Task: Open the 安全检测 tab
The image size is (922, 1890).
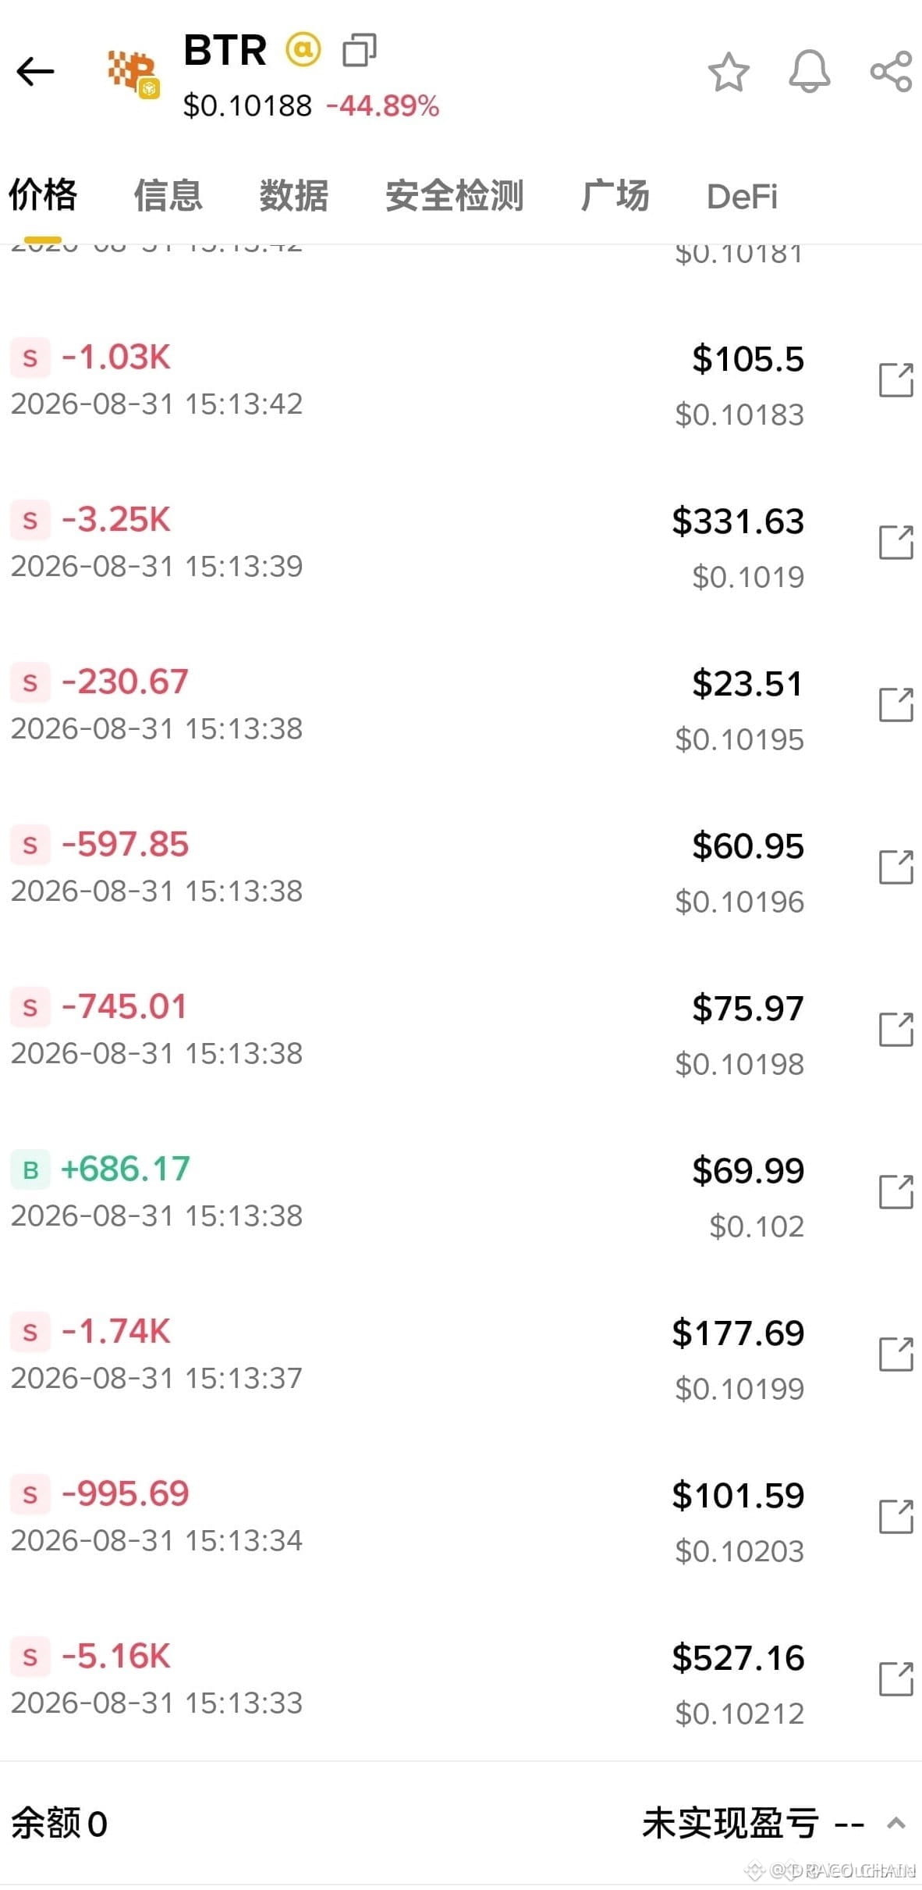Action: [454, 195]
